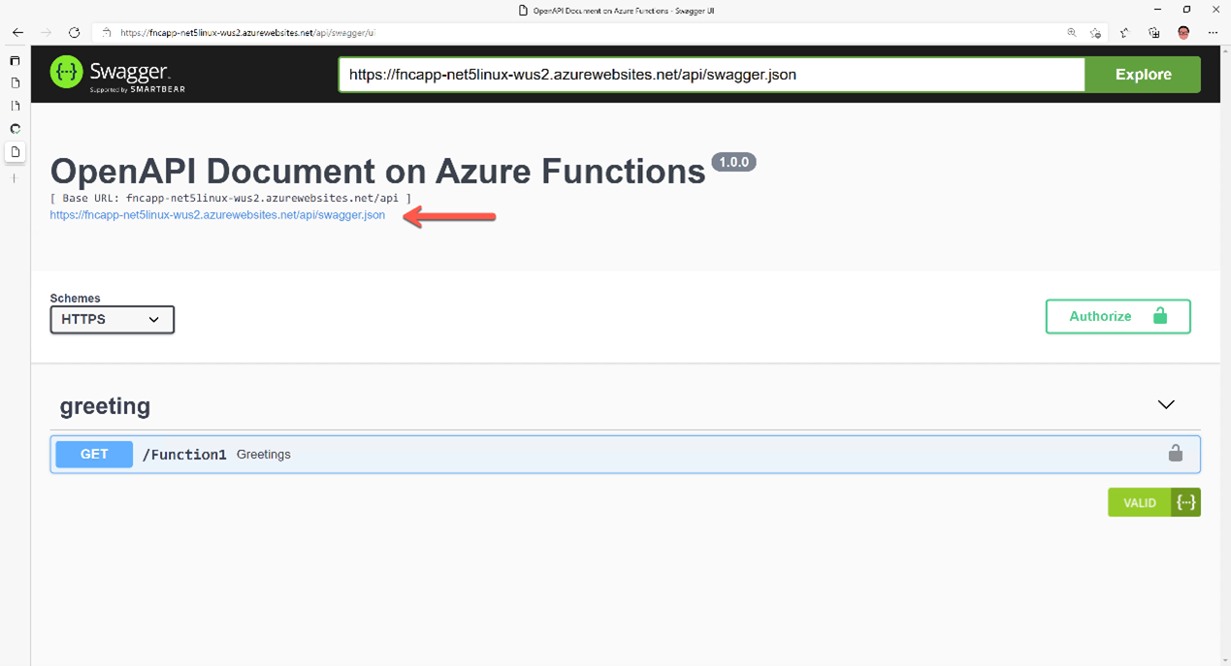Select the active bottom vertical tab in sidebar
The height and width of the screenshot is (666, 1231).
15,152
